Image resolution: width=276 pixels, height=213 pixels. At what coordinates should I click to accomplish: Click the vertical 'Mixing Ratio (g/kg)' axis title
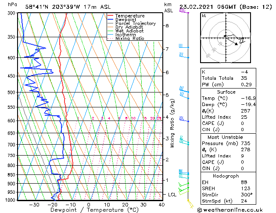(x=172, y=123)
